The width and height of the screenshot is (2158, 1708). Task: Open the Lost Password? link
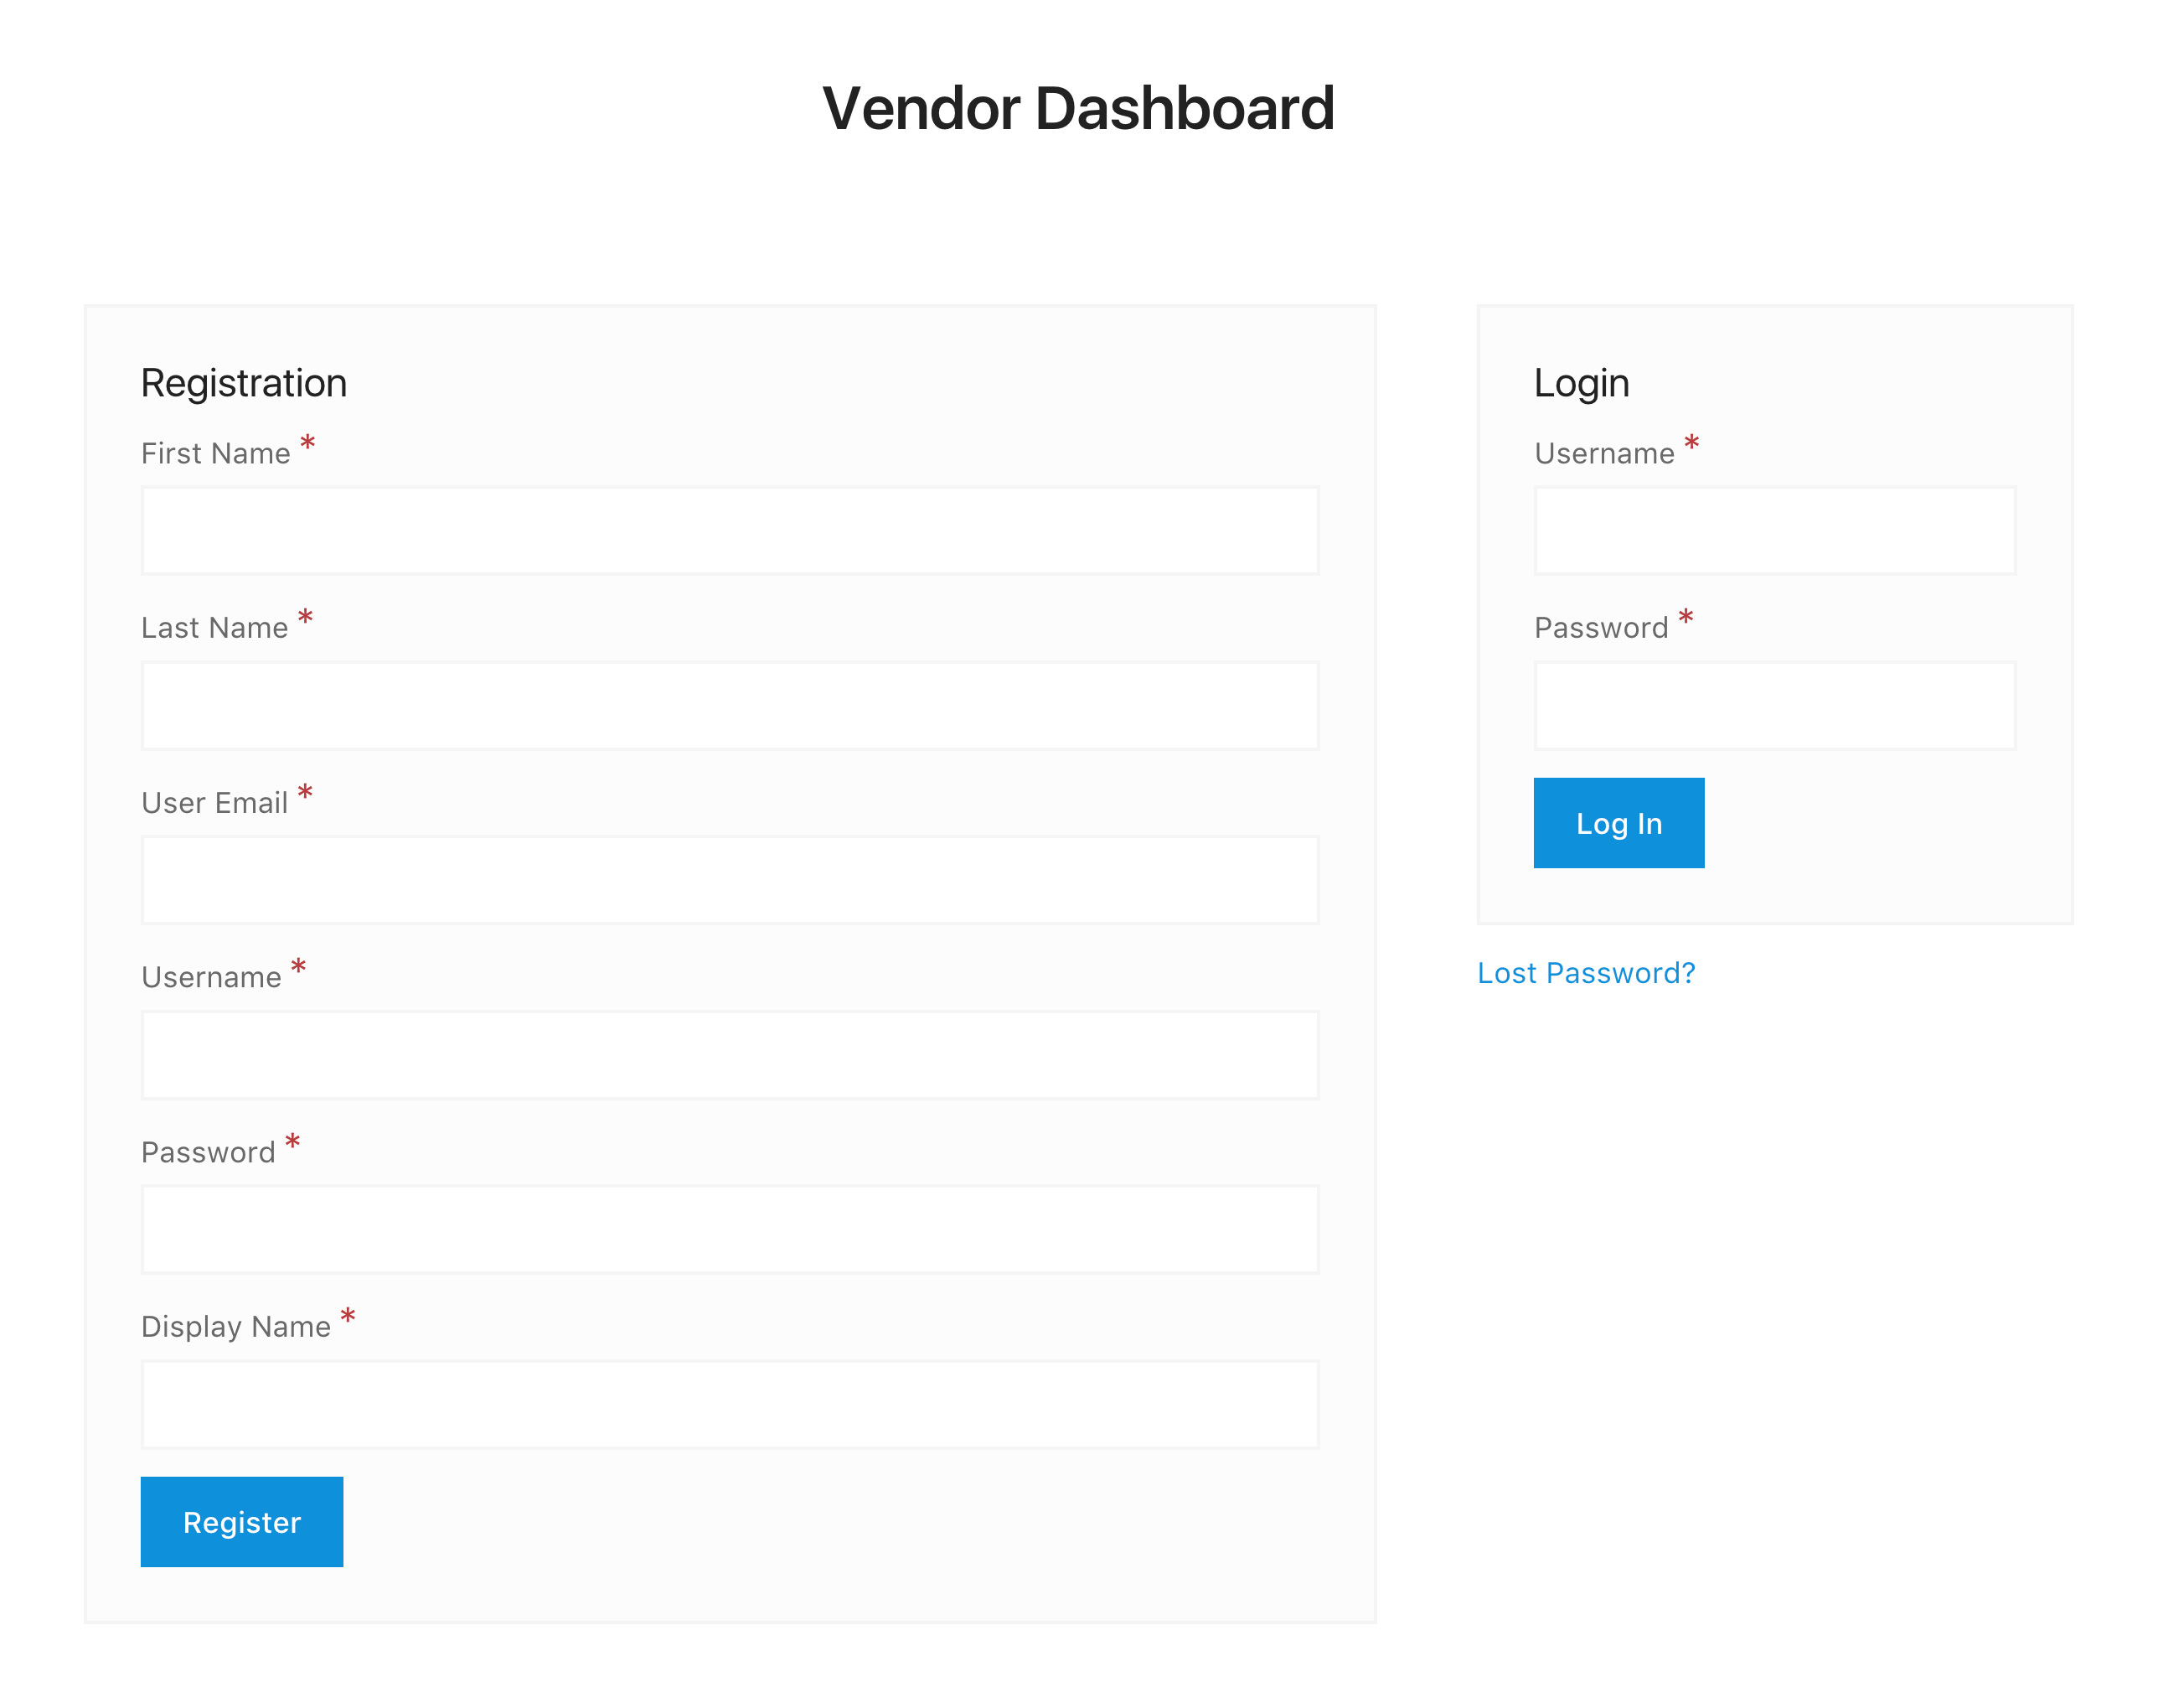(1585, 973)
